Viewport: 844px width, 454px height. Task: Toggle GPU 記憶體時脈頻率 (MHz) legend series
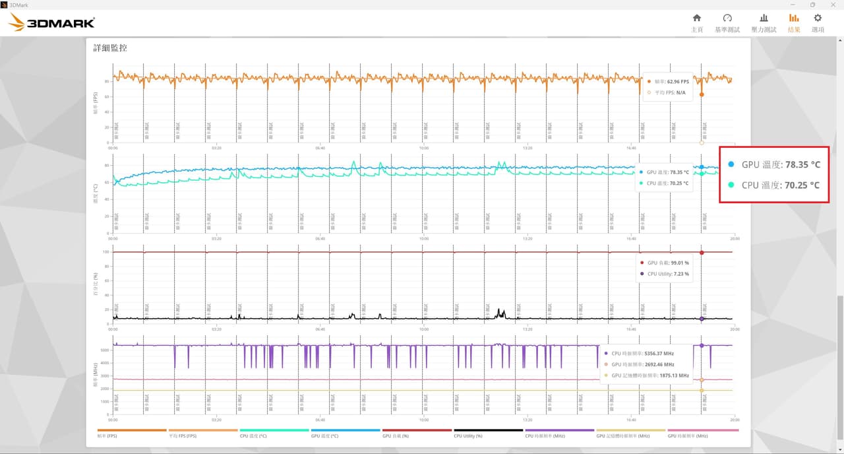(x=631, y=433)
